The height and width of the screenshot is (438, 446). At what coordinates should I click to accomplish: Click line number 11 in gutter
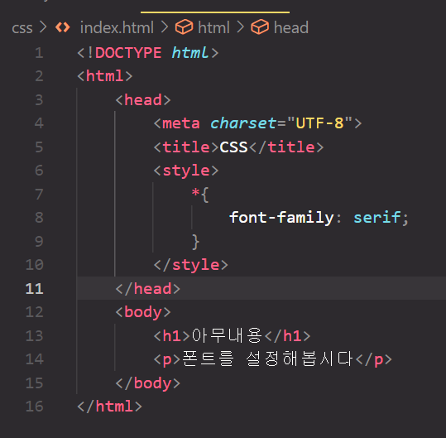coord(34,289)
